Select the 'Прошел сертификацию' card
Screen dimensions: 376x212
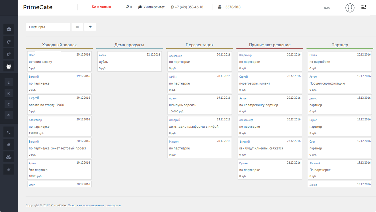[x=340, y=83]
